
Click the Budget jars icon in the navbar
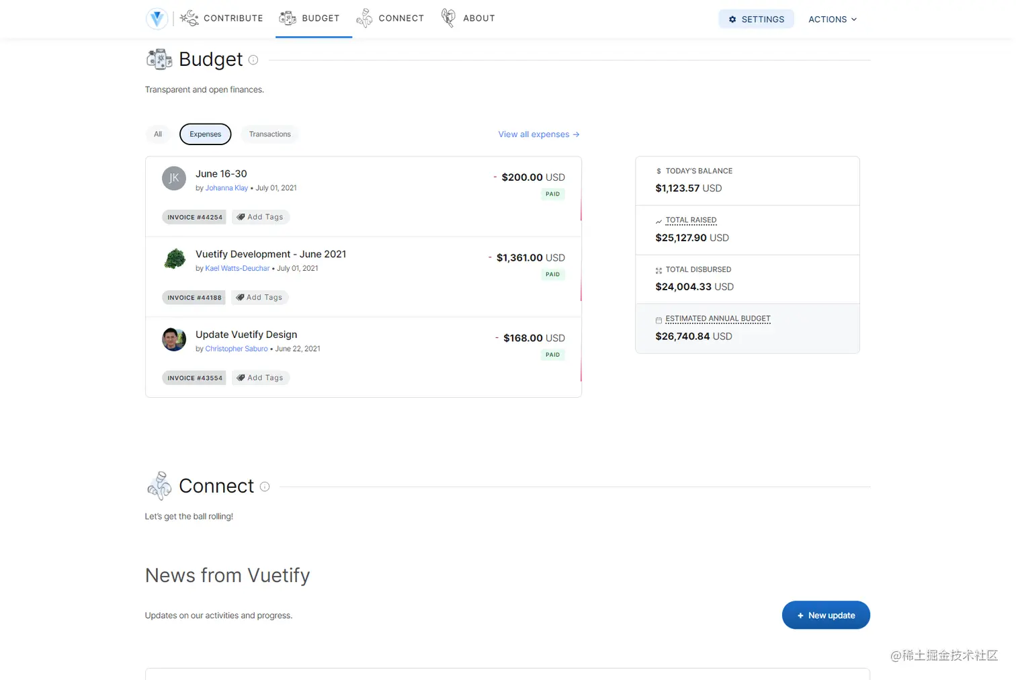(x=288, y=18)
